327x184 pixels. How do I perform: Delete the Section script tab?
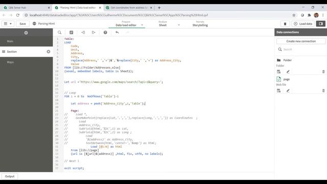pos(49,52)
